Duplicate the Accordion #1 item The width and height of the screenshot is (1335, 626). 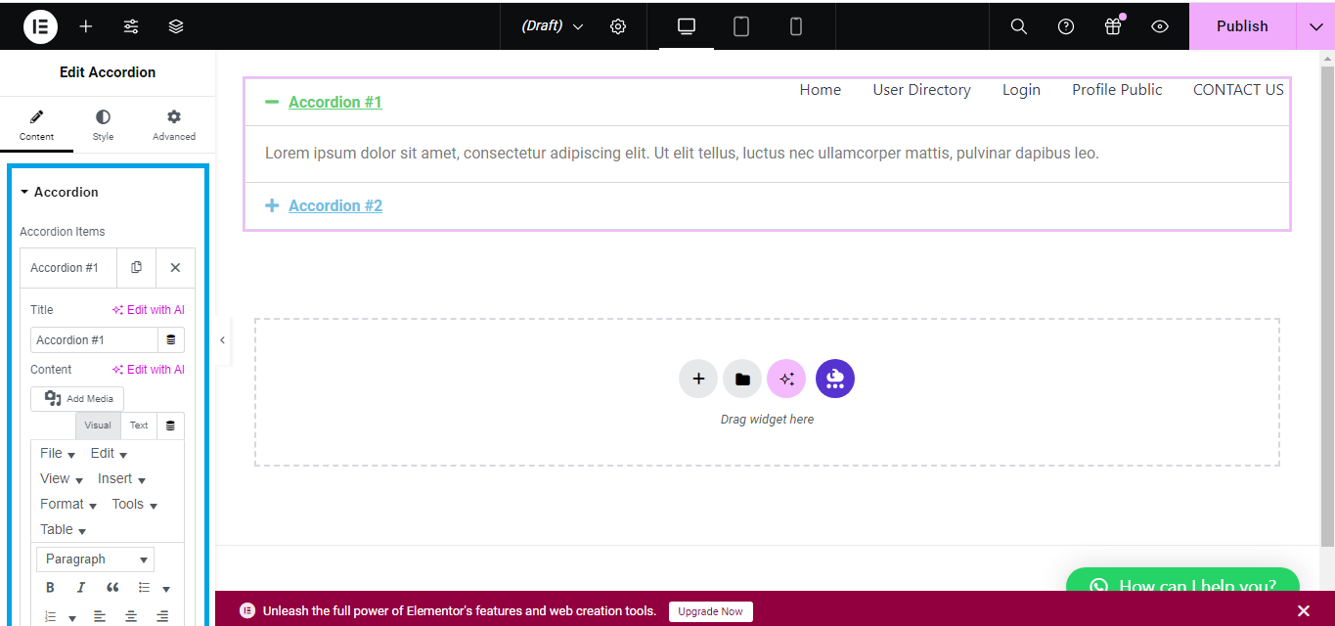coord(137,267)
